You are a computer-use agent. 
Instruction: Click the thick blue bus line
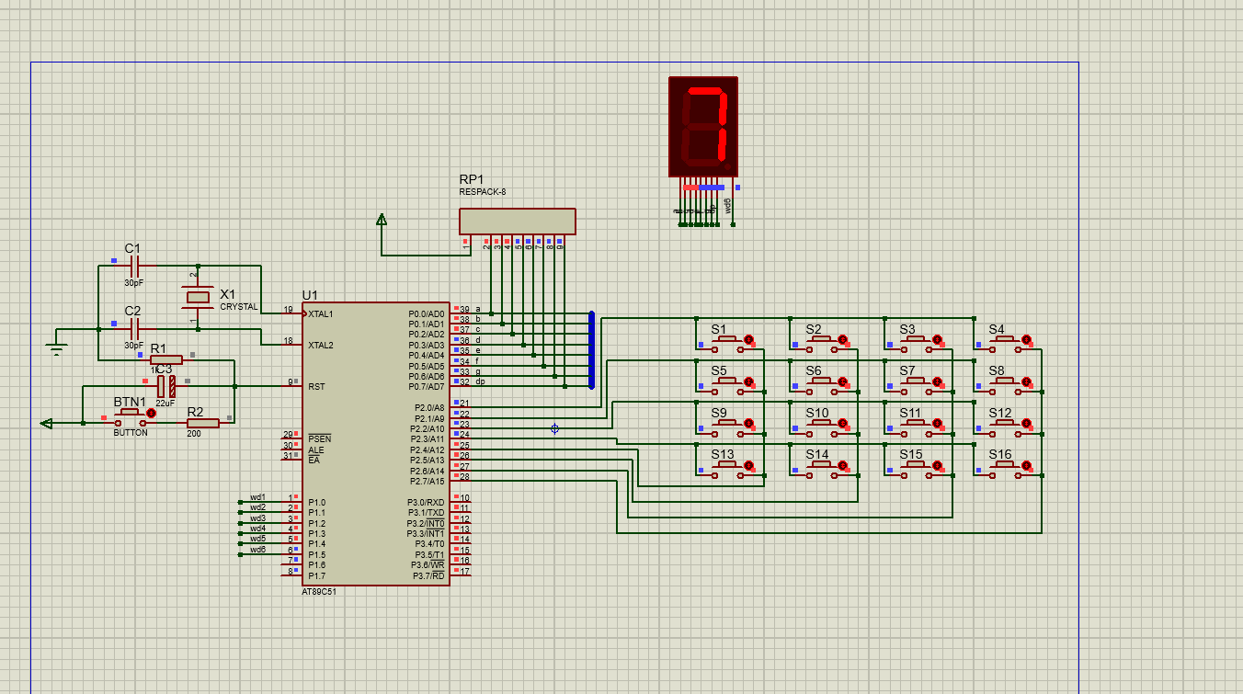tap(591, 350)
